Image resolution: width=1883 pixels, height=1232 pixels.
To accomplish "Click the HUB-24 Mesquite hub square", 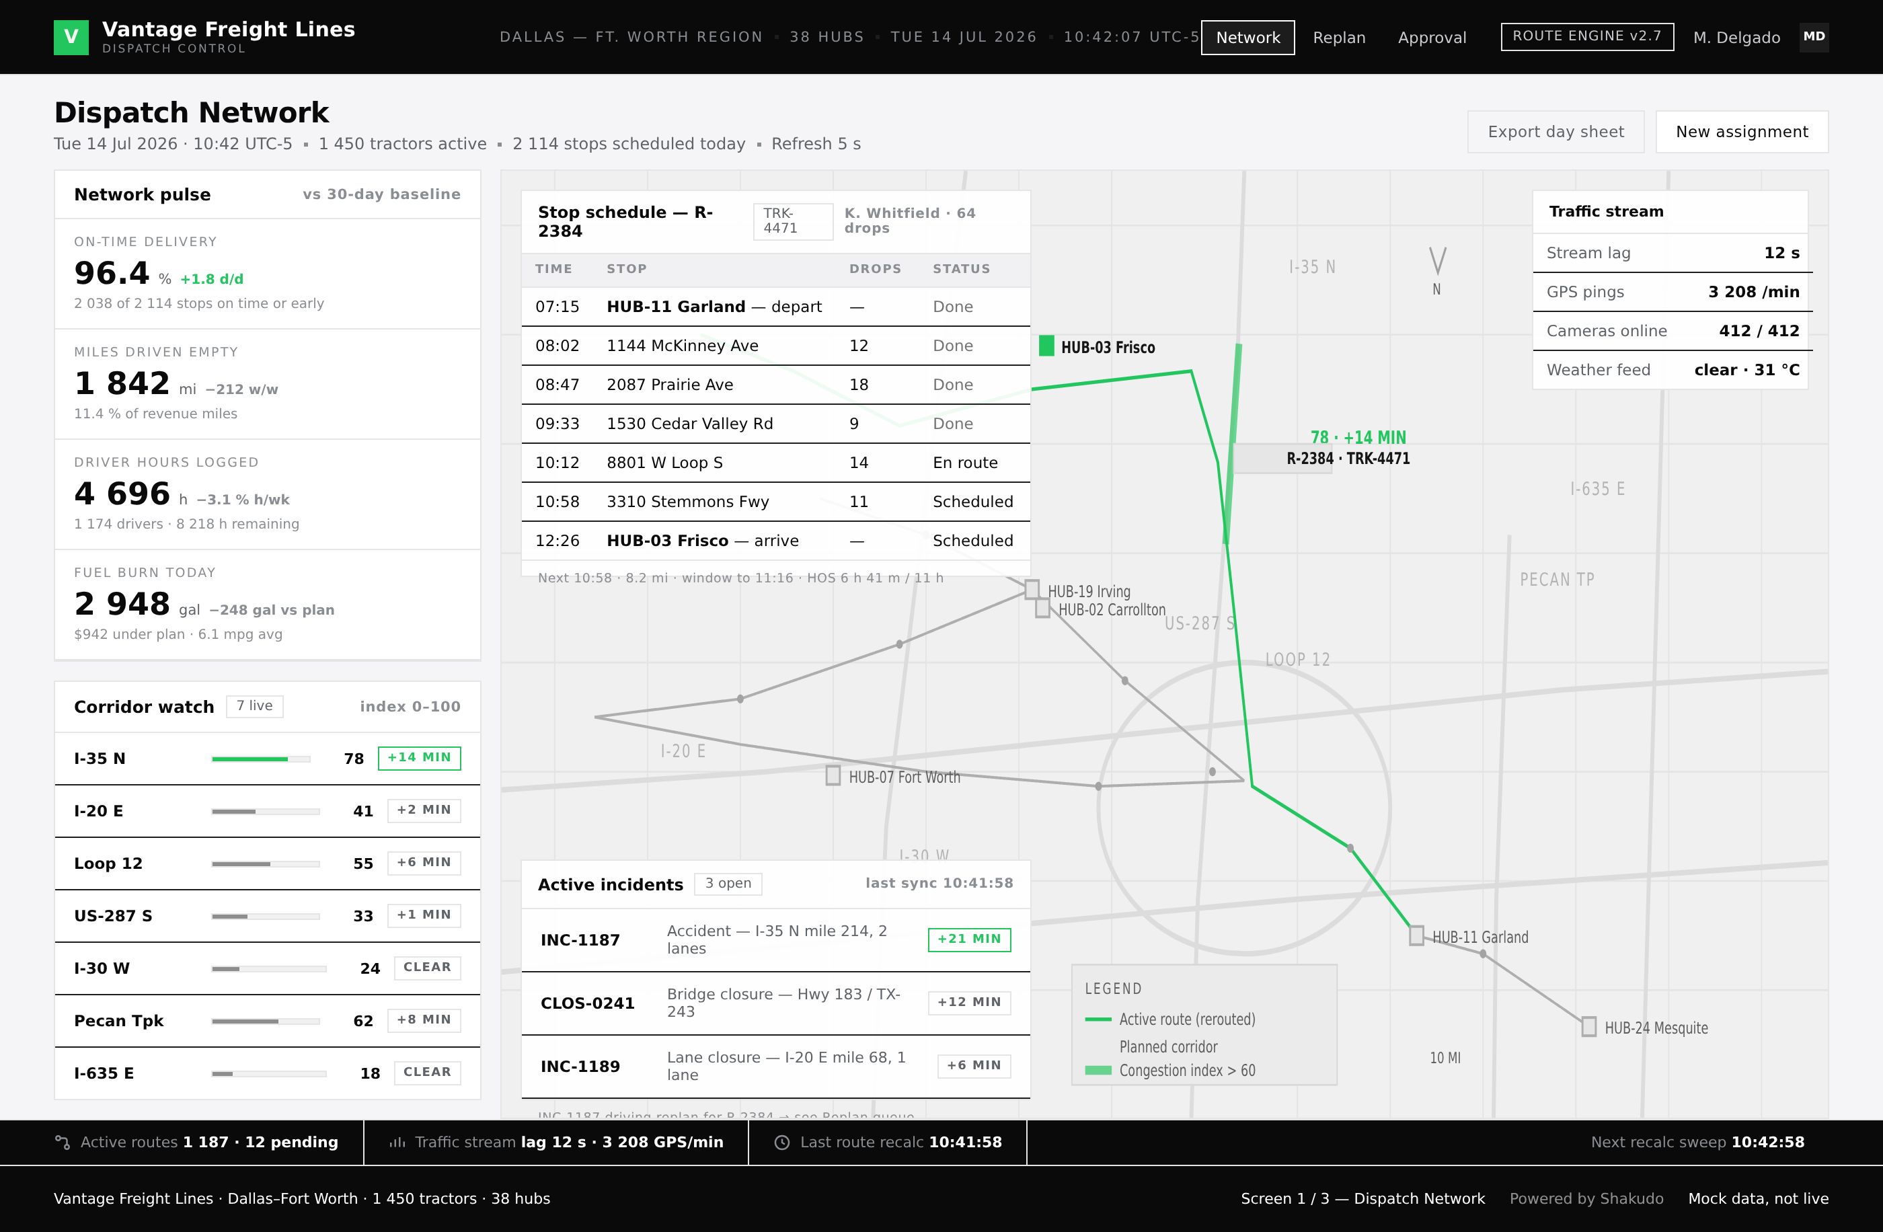I will (1588, 1026).
